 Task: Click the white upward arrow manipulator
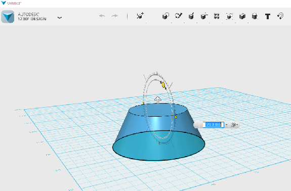click(x=158, y=100)
